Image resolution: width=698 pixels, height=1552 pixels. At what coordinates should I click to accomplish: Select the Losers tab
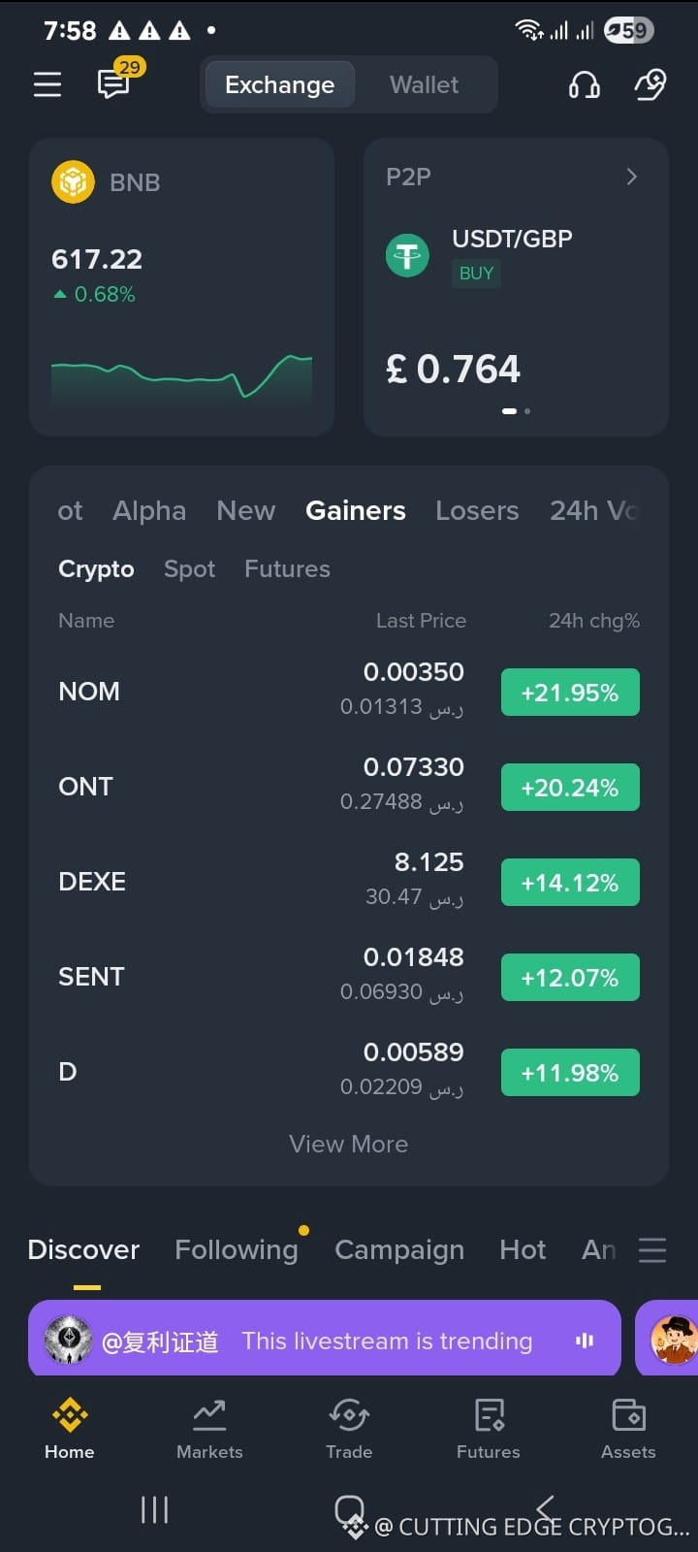[x=477, y=510]
